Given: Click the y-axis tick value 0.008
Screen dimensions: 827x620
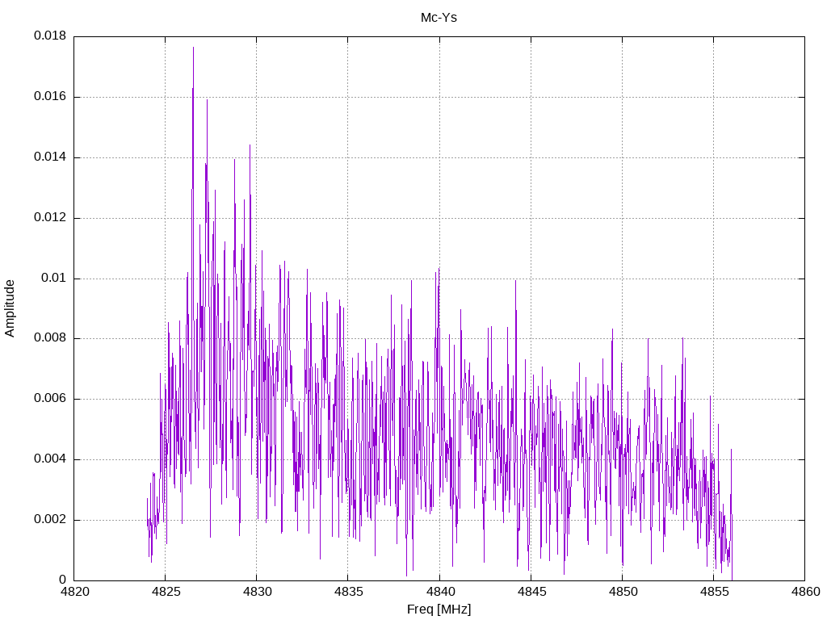Looking at the screenshot, I should click(50, 338).
